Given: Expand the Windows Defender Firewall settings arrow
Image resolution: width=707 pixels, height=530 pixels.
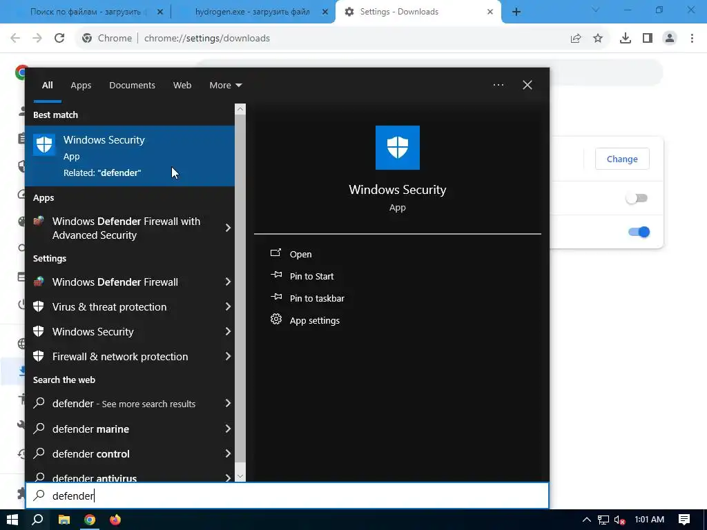Looking at the screenshot, I should point(228,282).
